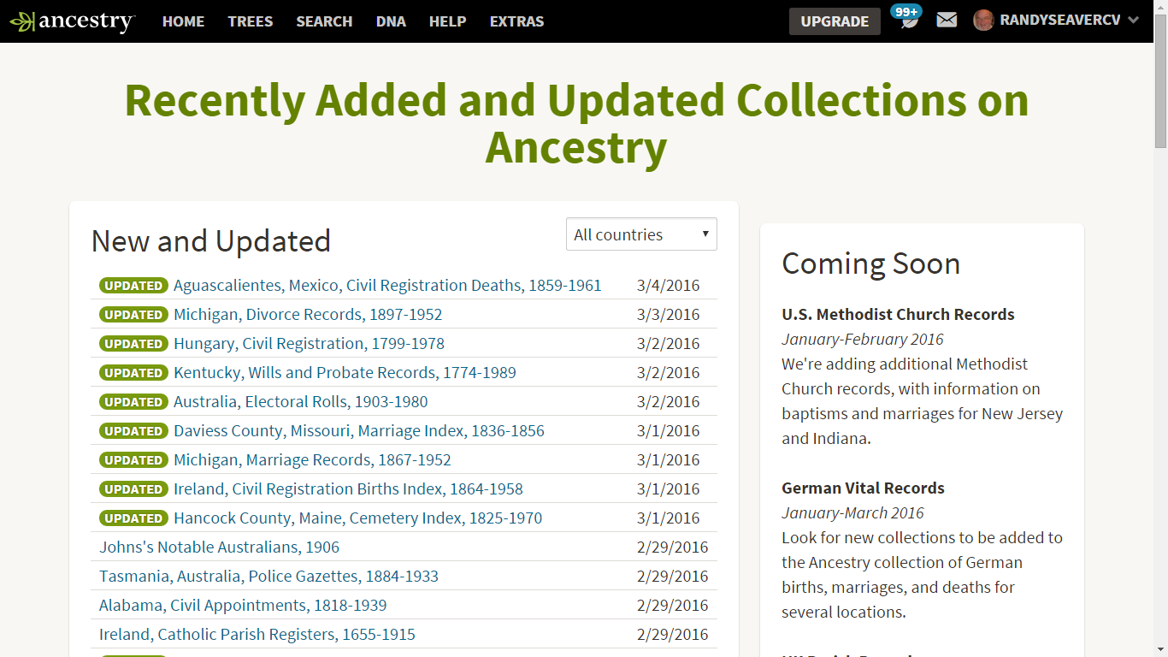Click UPDATED badge beside Australia, Electoral Rolls
The image size is (1168, 657).
click(133, 402)
